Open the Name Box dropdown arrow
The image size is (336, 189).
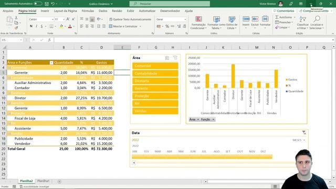(x=21, y=40)
